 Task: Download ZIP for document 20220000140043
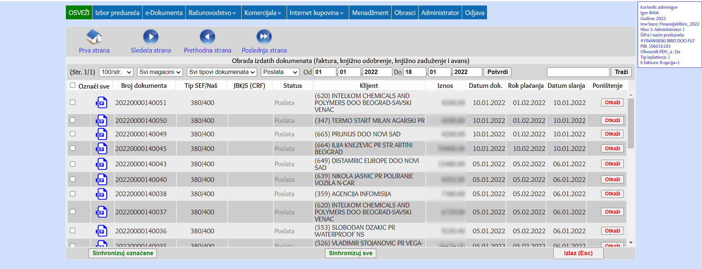click(101, 164)
